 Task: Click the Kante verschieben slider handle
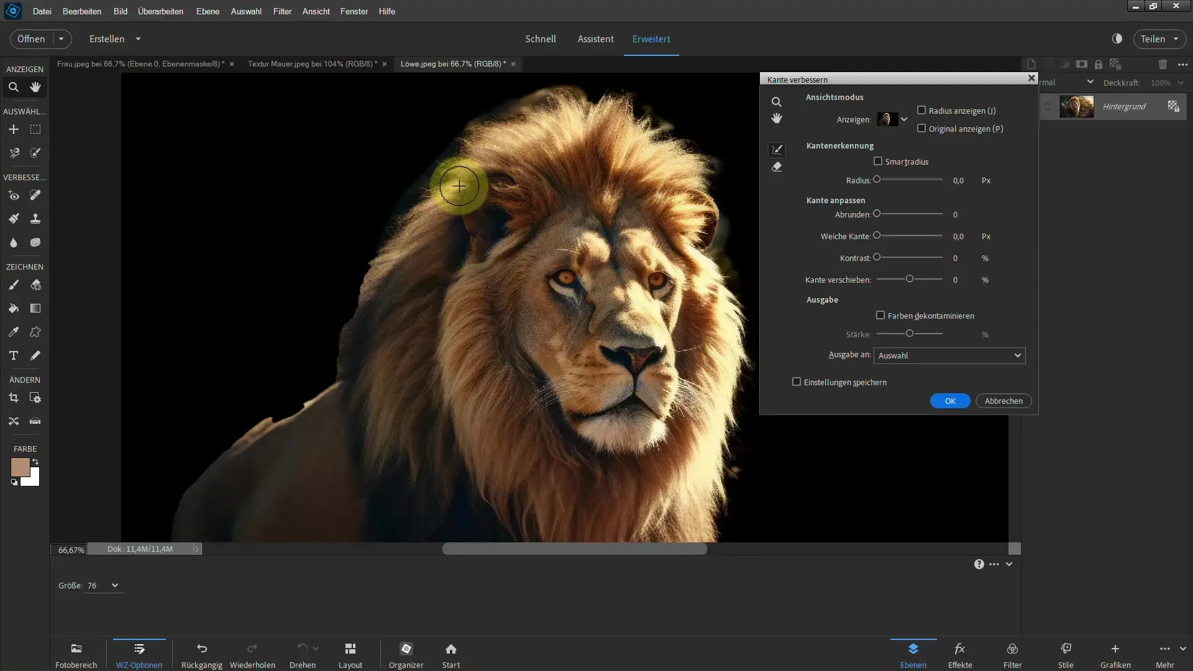(x=910, y=279)
